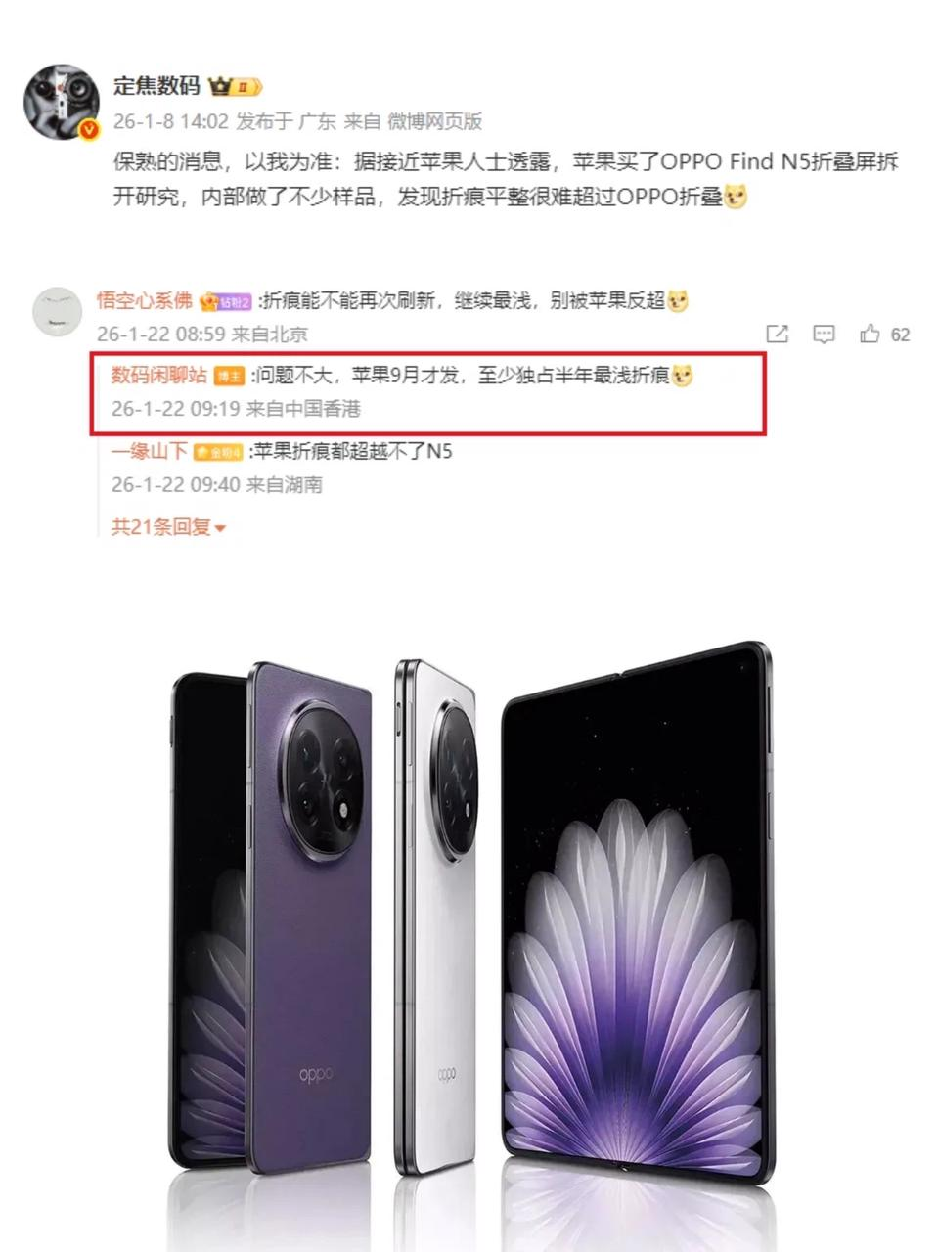Reply using the comment bubble icon

[x=825, y=335]
